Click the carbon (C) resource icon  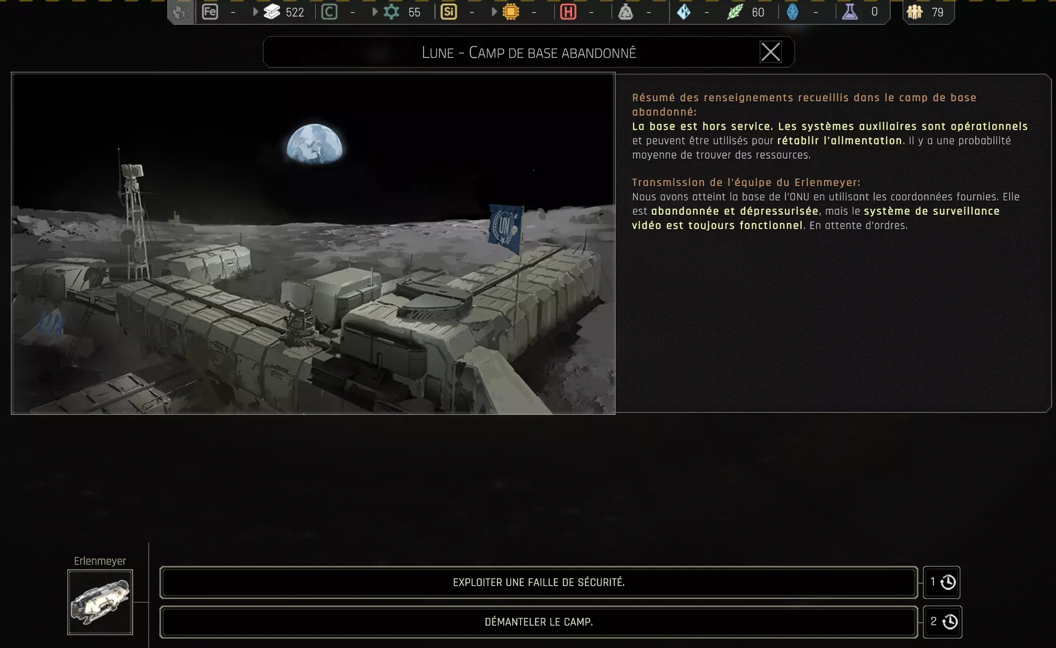[x=329, y=12]
